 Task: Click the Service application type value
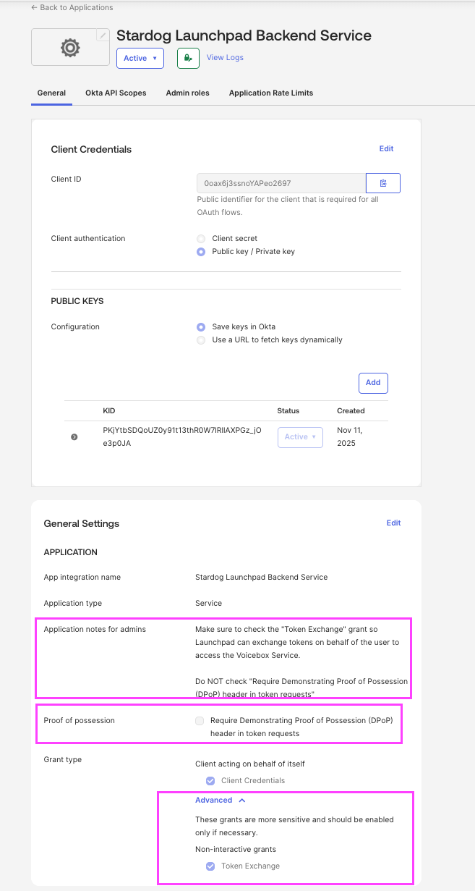[208, 603]
